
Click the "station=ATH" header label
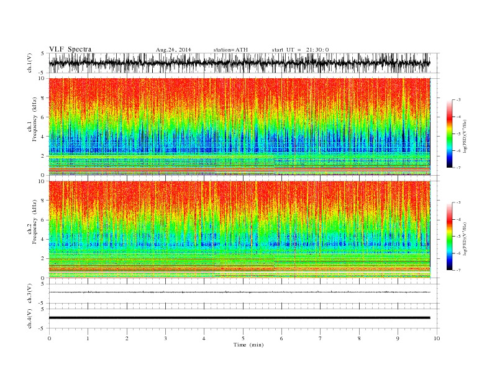[x=230, y=50]
